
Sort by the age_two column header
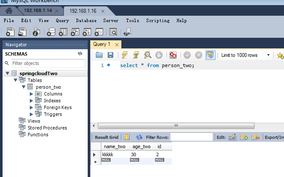pos(142,146)
